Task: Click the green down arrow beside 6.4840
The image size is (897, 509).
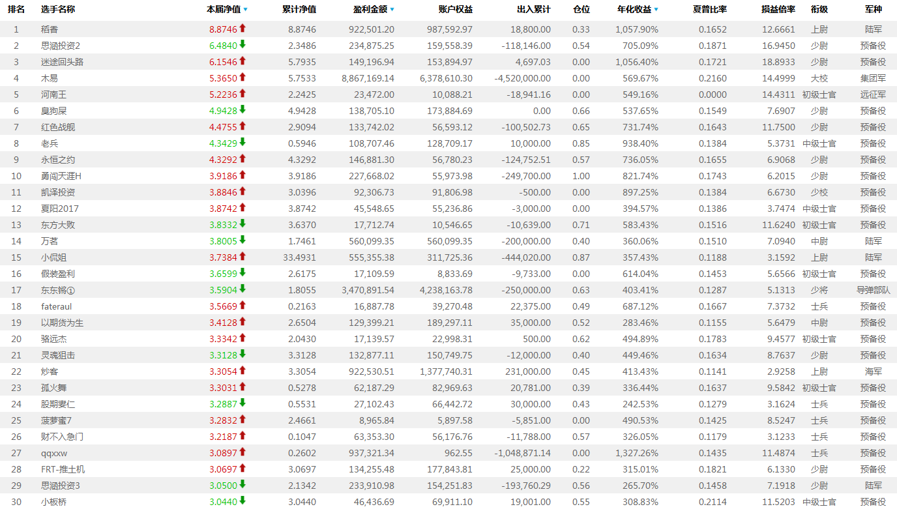Action: pos(243,44)
